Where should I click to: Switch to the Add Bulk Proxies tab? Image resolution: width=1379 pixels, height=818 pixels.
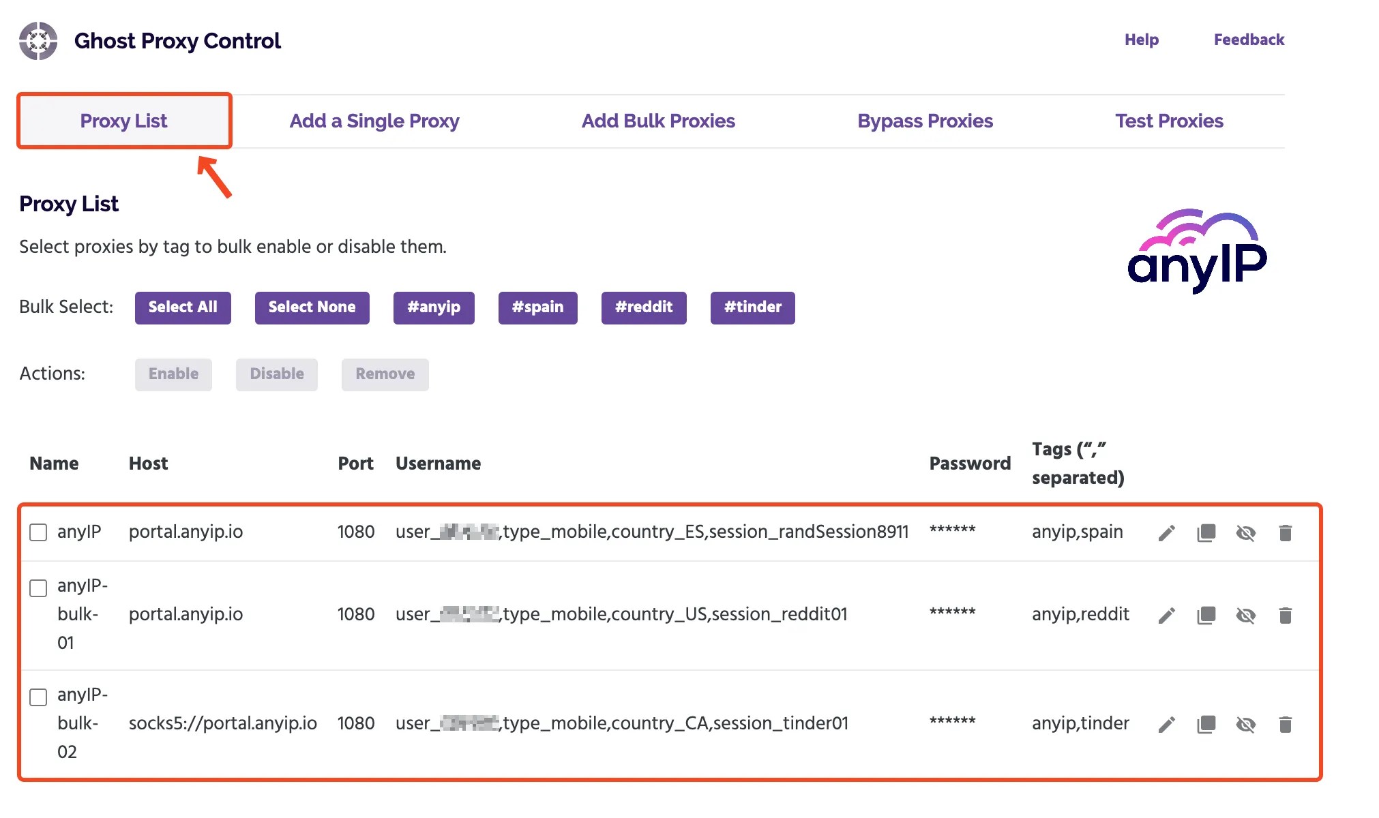click(657, 121)
